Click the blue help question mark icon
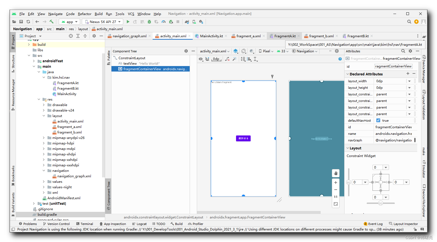Viewport: 437px width, 242px height. pyautogui.click(x=340, y=59)
